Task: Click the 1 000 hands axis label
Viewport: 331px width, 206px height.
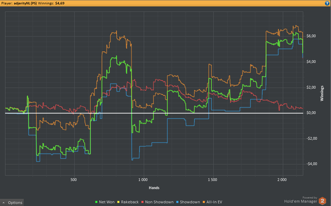Action: click(143, 180)
